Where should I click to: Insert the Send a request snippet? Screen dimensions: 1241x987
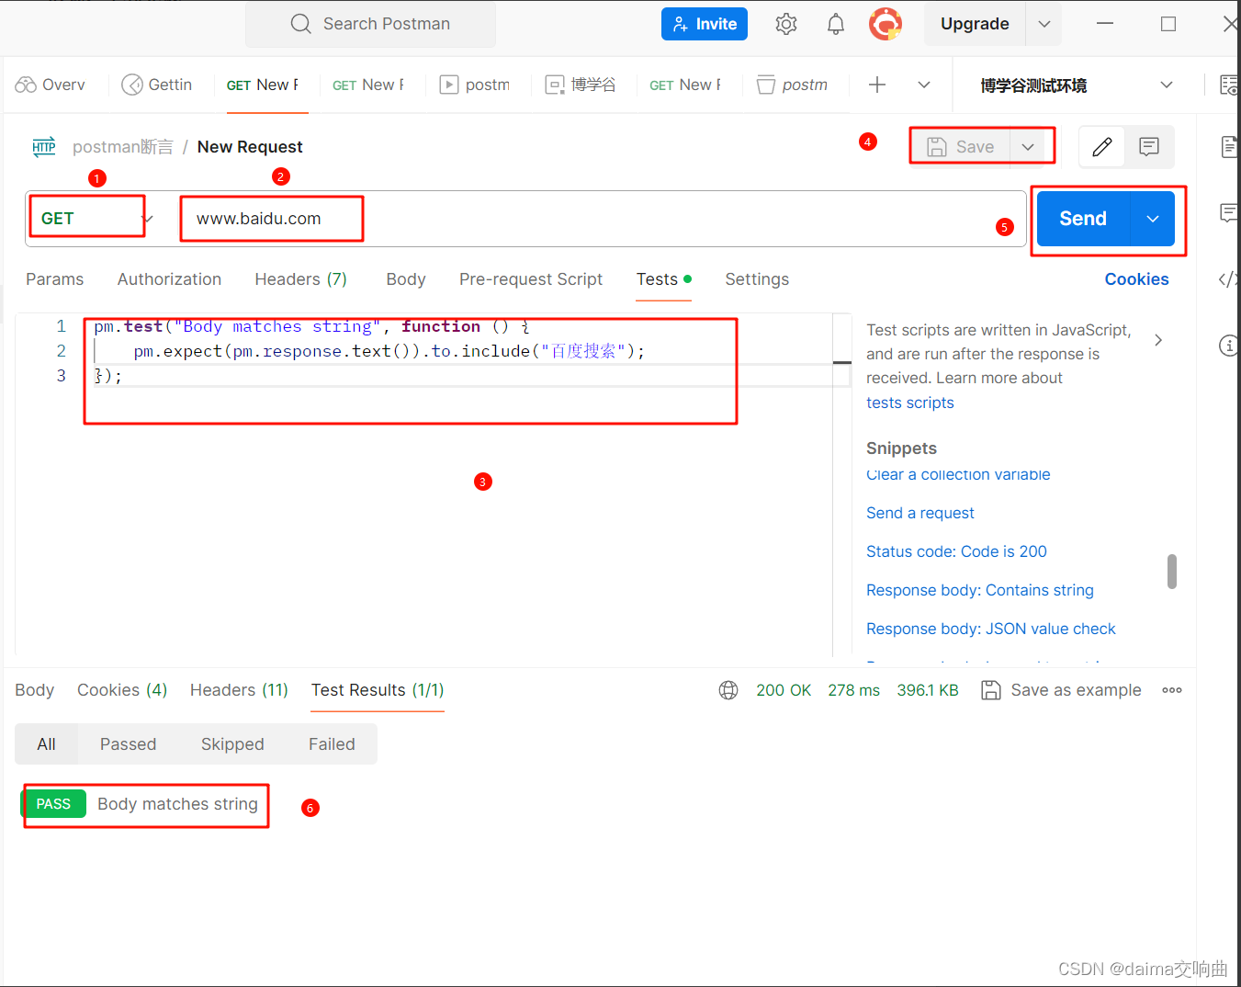(x=920, y=513)
